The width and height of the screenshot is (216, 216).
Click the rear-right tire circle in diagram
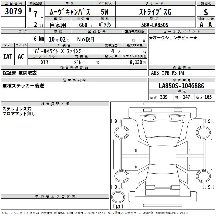[204, 176]
